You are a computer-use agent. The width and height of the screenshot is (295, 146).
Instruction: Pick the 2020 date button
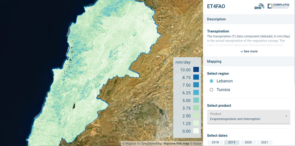(x=248, y=142)
